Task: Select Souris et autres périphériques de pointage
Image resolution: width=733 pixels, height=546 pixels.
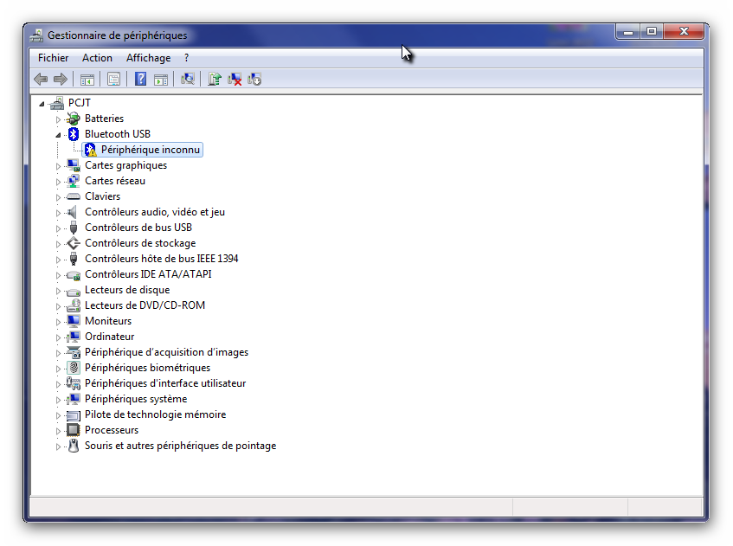Action: click(180, 446)
